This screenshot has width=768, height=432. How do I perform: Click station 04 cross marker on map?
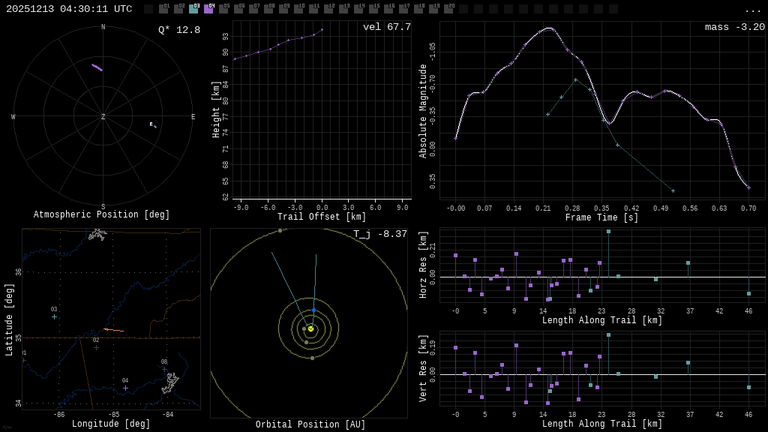tap(125, 388)
